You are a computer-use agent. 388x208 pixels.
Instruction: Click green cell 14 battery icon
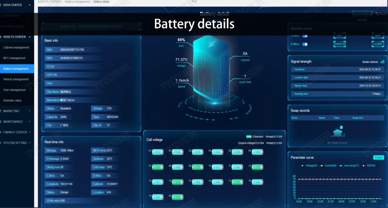(178, 182)
